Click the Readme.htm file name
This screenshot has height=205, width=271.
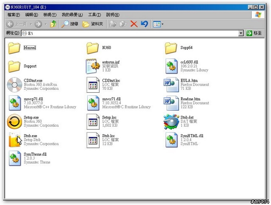tap(190, 99)
